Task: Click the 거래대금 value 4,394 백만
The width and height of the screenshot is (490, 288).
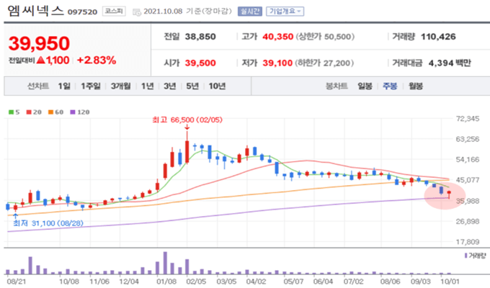Action: coord(450,63)
